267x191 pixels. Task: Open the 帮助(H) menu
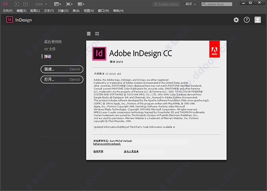coord(118,11)
